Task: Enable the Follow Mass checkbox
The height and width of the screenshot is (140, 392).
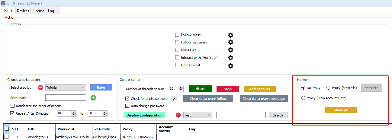Action: pos(177,35)
